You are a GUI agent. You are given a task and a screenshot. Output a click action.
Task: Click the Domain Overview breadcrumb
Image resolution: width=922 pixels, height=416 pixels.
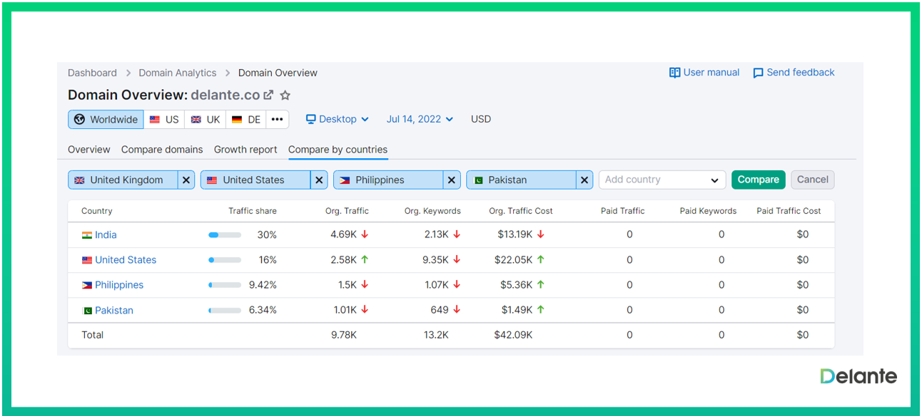click(x=278, y=73)
